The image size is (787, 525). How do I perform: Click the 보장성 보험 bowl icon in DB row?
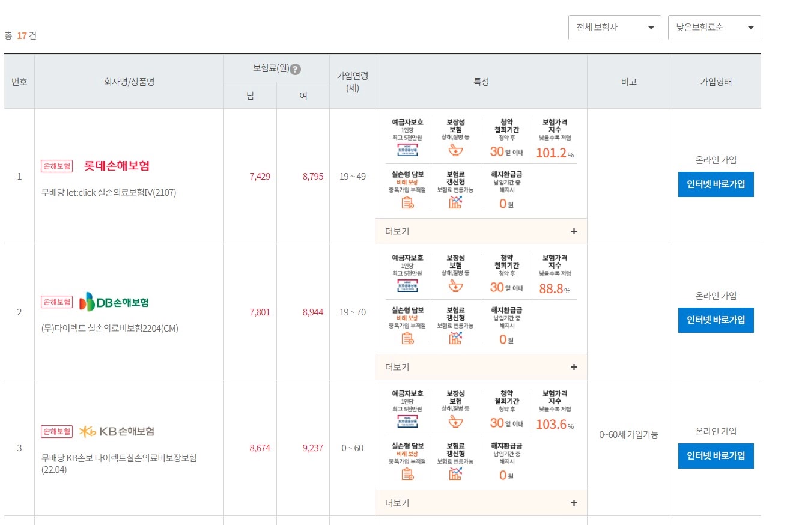pyautogui.click(x=456, y=286)
